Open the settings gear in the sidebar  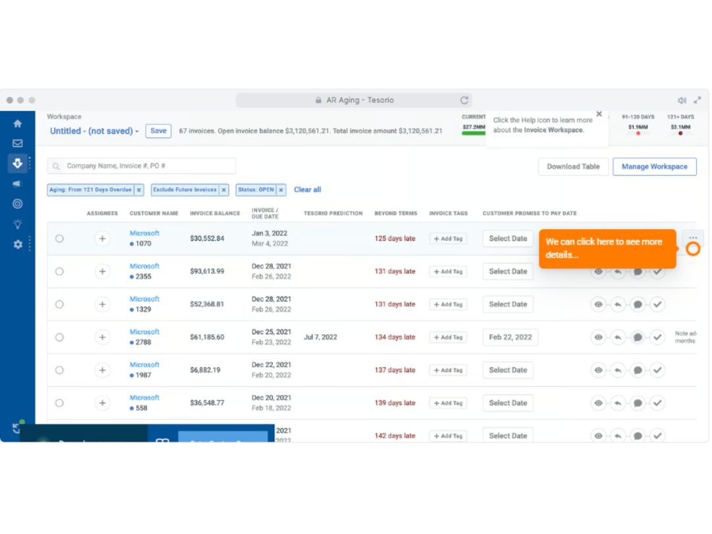tap(17, 245)
